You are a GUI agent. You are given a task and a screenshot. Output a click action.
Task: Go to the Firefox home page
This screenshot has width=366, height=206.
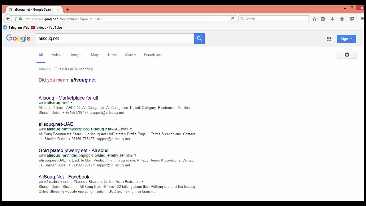point(342,19)
